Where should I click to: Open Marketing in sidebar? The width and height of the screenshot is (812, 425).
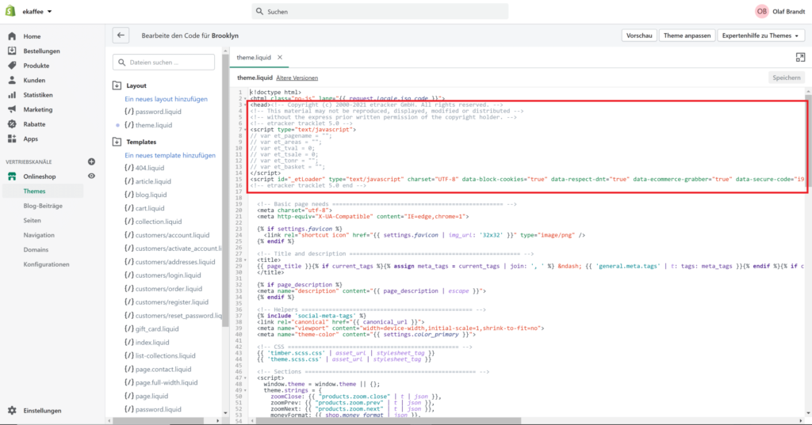pos(38,109)
